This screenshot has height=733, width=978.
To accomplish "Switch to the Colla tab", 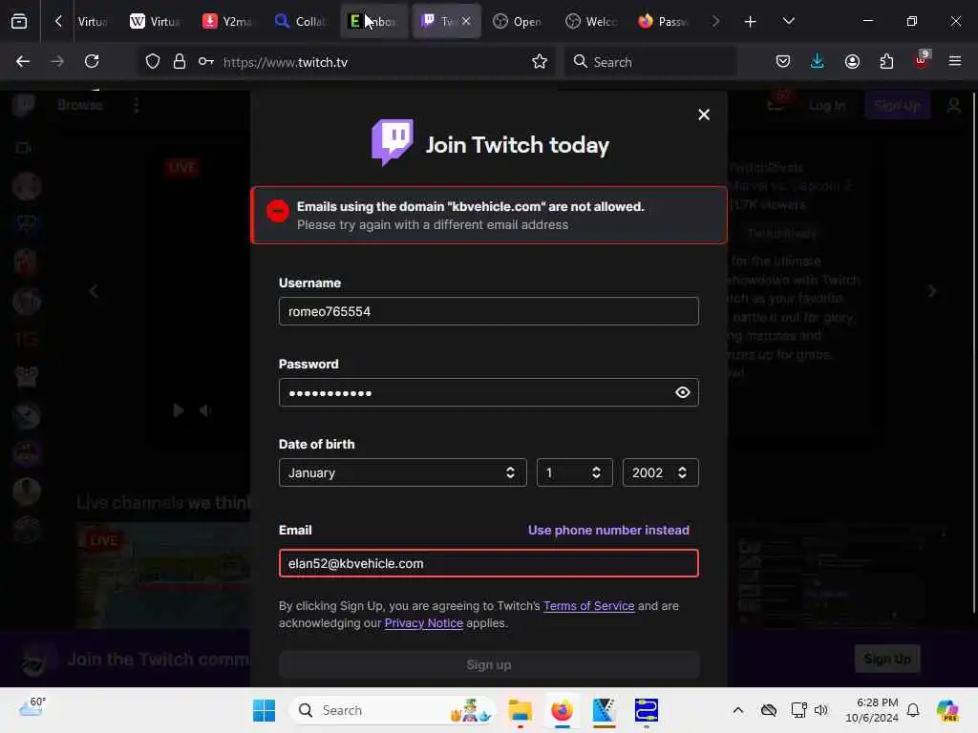I will [x=300, y=22].
